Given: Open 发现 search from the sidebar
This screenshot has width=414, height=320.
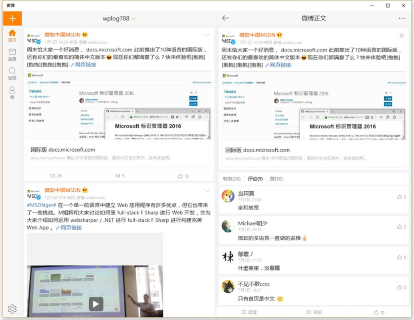Looking at the screenshot, I should coord(12,70).
